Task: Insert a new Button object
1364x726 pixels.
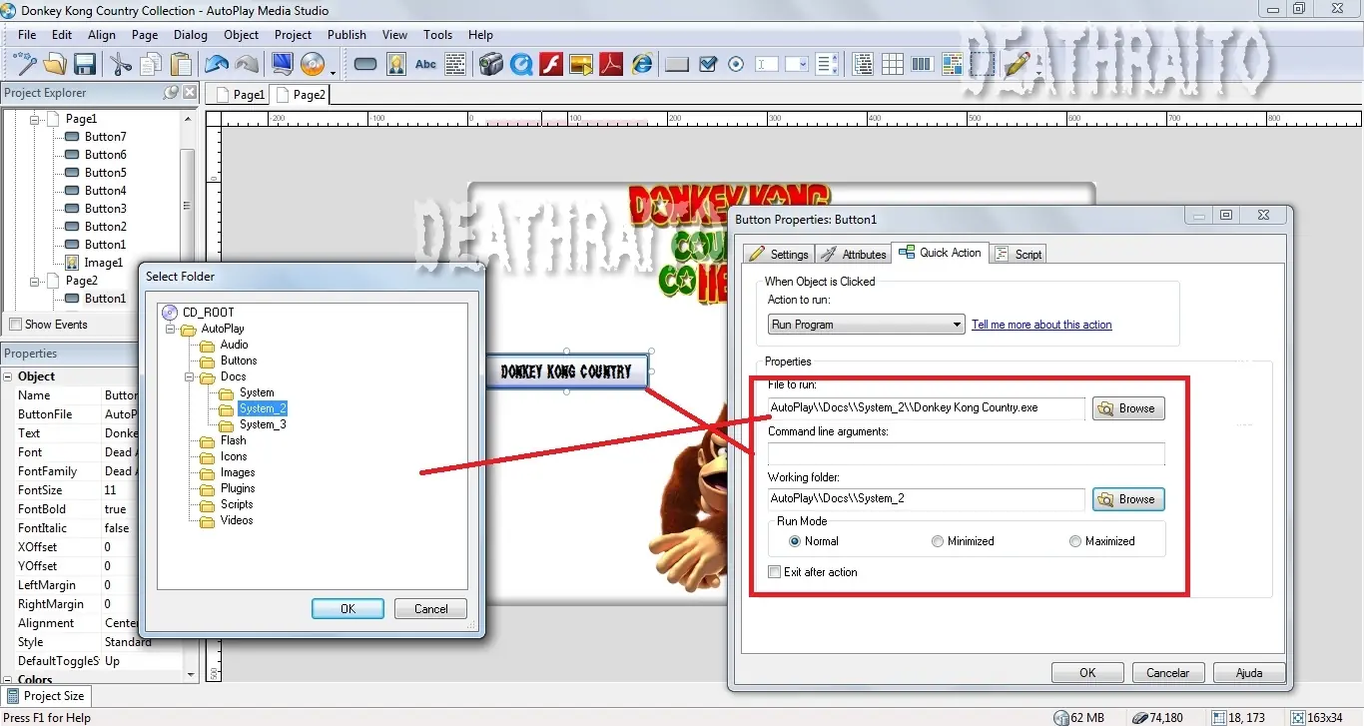Action: (x=365, y=65)
